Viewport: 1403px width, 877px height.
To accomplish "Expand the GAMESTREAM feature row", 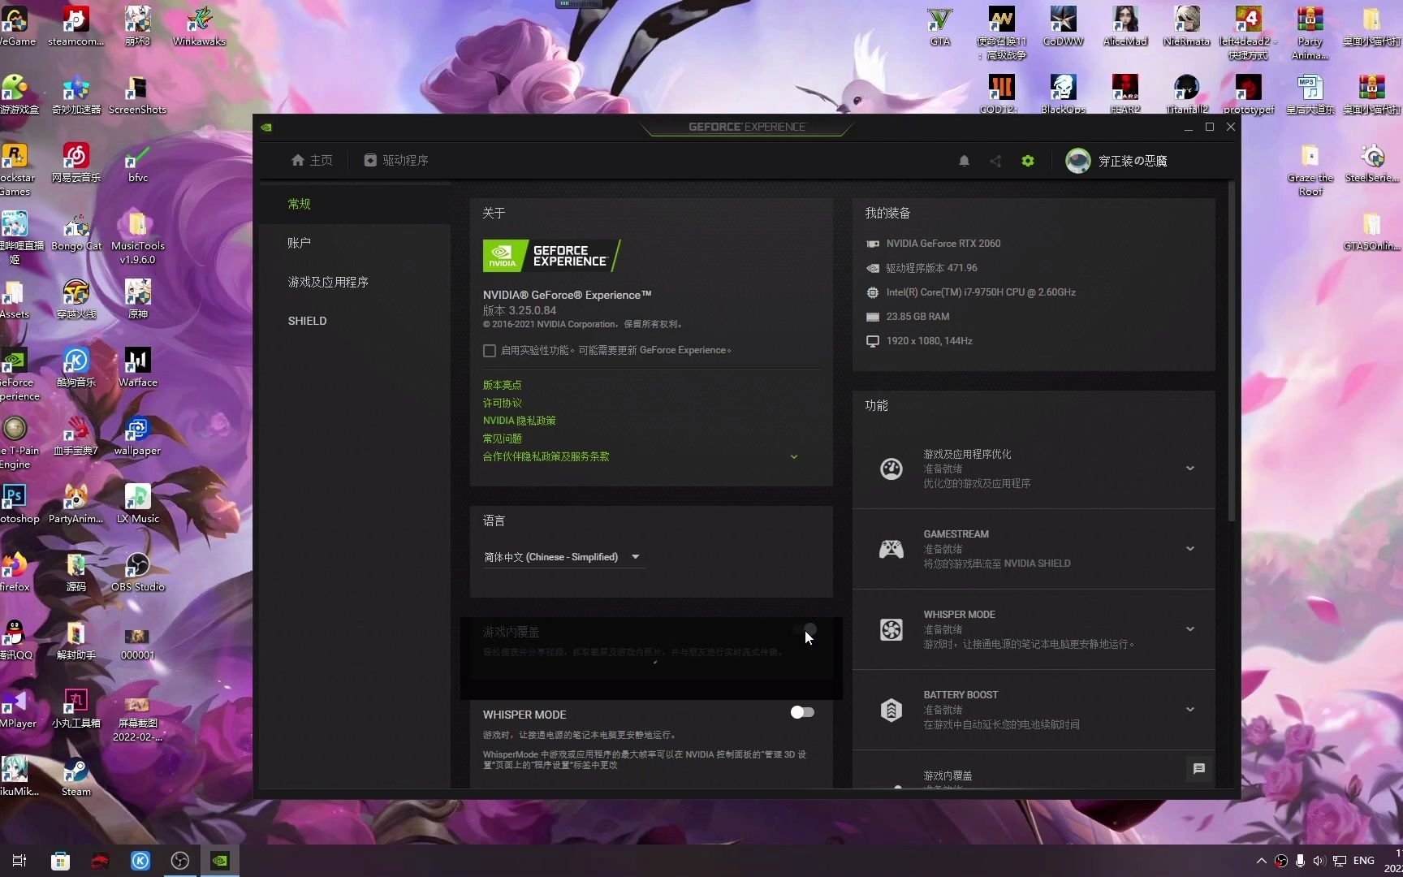I will pos(1190,549).
